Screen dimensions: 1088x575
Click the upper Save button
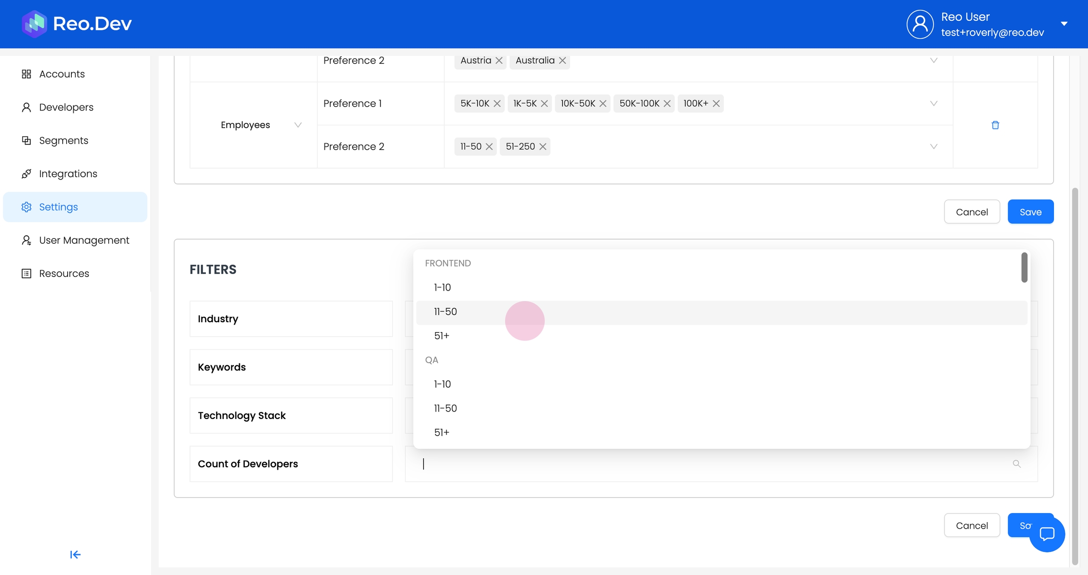tap(1030, 212)
